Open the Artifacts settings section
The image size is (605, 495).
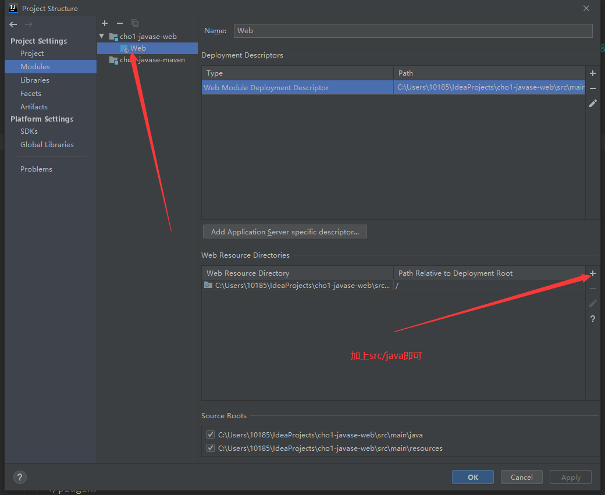click(34, 107)
